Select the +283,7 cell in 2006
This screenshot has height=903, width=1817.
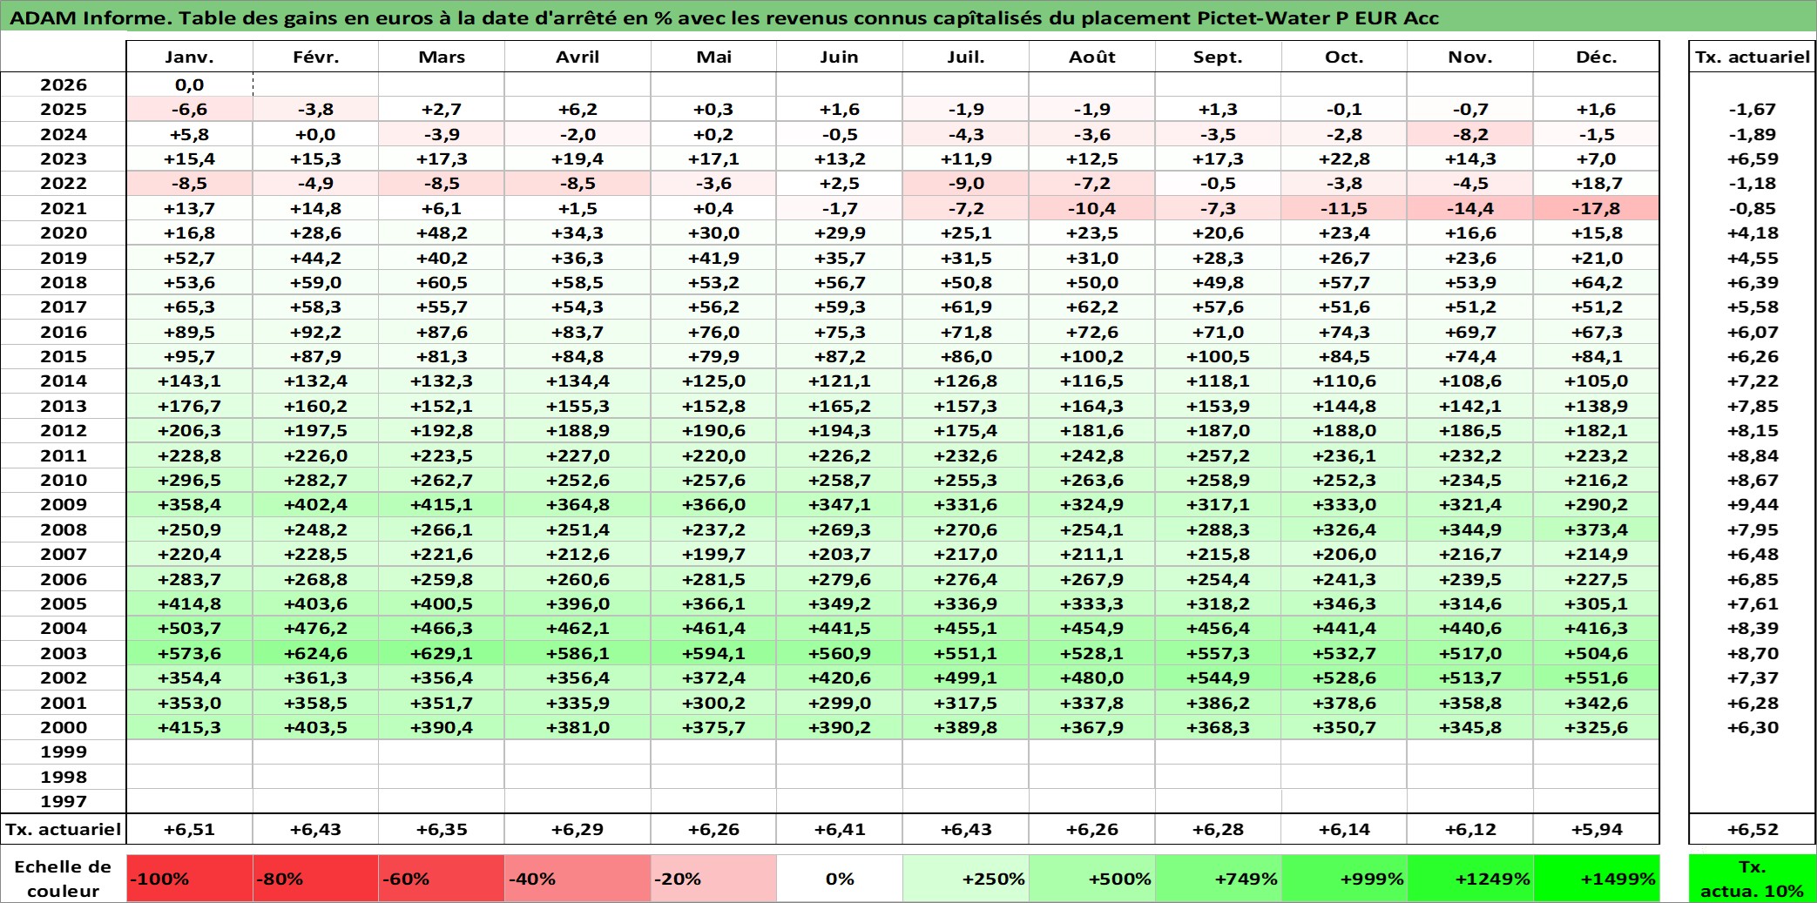[190, 579]
